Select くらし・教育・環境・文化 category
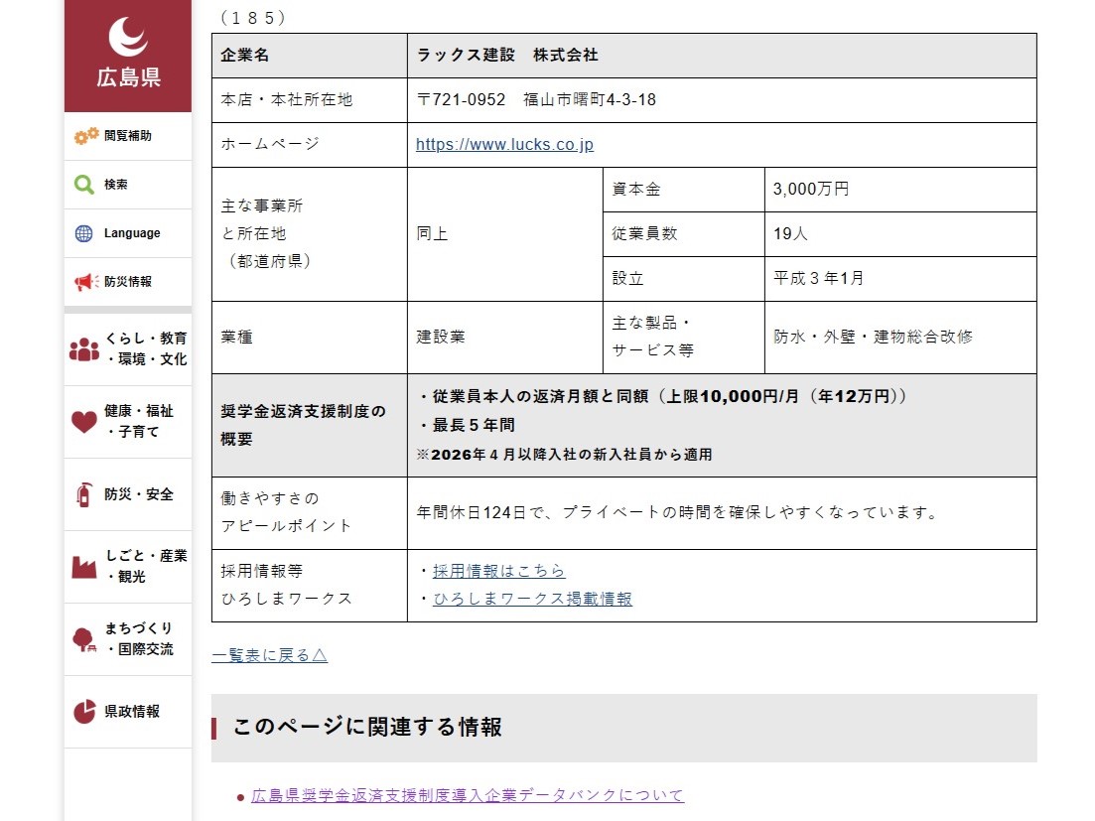This screenshot has width=1095, height=821. [x=128, y=349]
